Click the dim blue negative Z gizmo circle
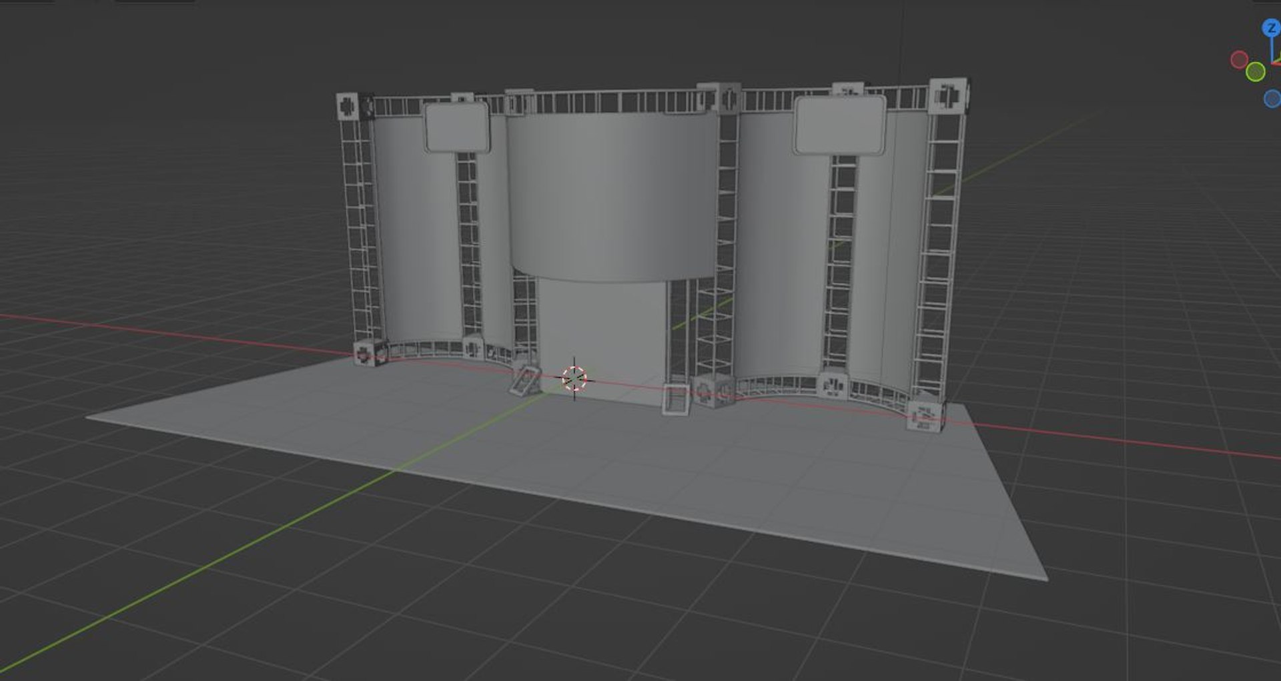Image resolution: width=1281 pixels, height=681 pixels. pyautogui.click(x=1272, y=99)
